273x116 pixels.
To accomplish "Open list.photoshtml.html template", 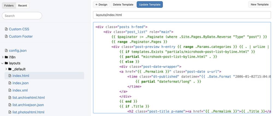I will (28, 112).
